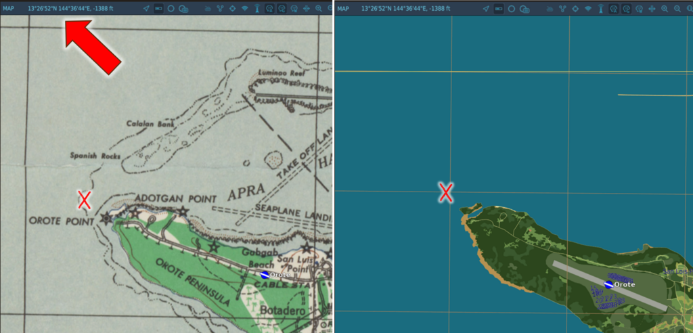The height and width of the screenshot is (333, 693).
Task: Click the Orote airfield marker on the left map
Action: (x=265, y=275)
